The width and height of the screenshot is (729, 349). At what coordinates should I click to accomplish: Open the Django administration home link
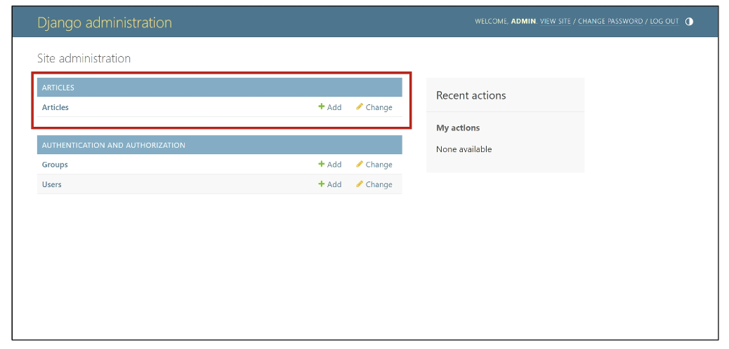click(105, 22)
